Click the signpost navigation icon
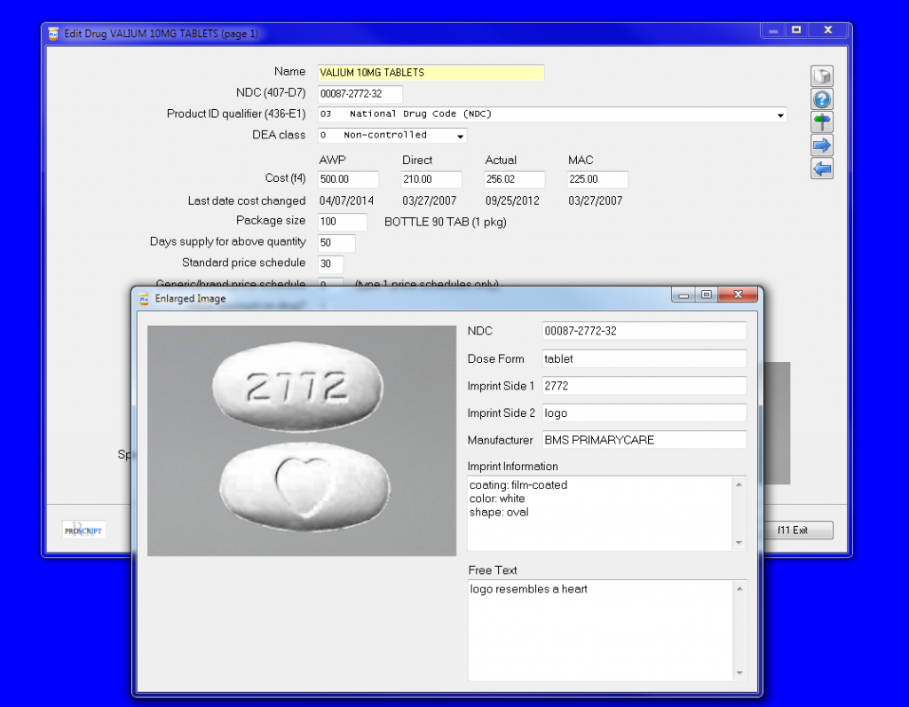Screen dimensions: 909x707 pos(822,122)
